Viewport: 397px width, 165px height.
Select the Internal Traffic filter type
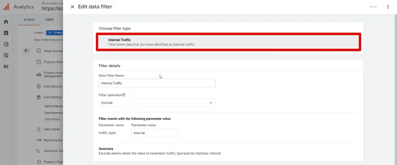[x=228, y=42]
